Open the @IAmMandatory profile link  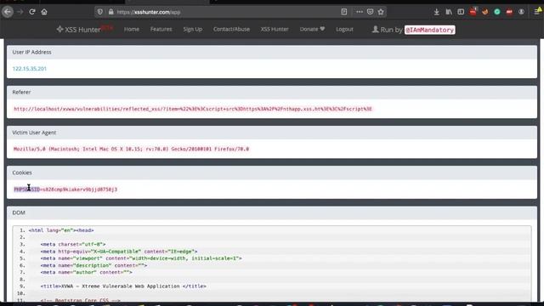pos(429,30)
